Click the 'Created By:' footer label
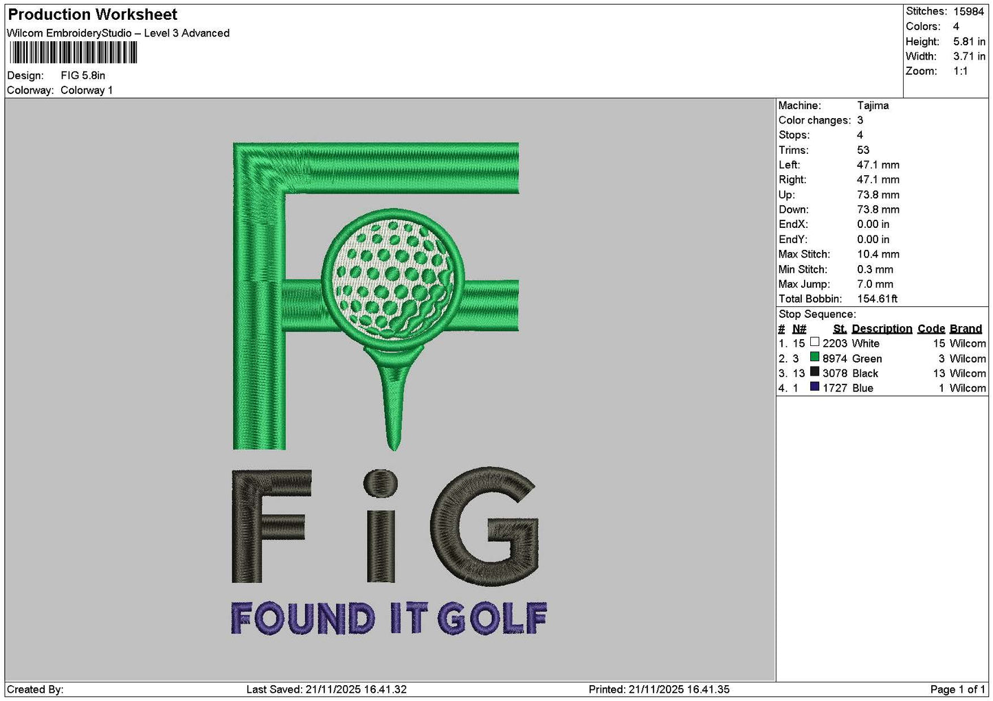 coord(35,689)
